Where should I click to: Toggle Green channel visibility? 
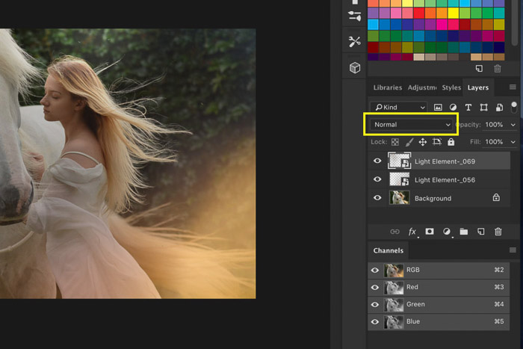375,305
